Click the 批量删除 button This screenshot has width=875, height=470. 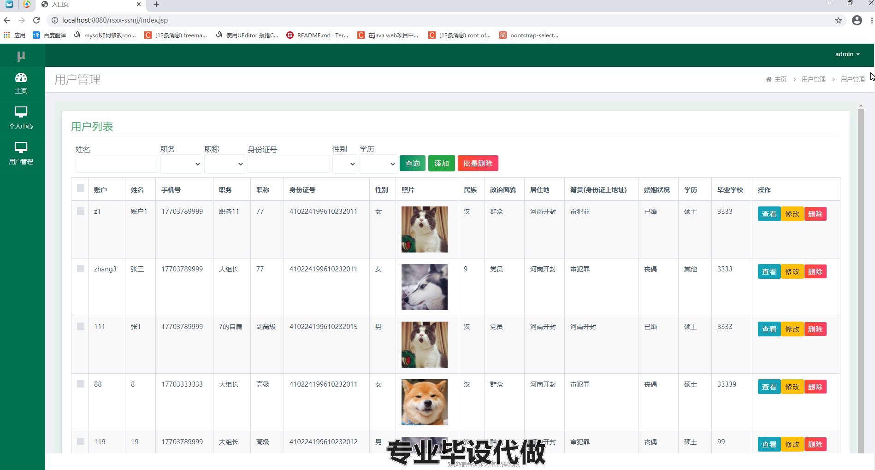point(478,163)
